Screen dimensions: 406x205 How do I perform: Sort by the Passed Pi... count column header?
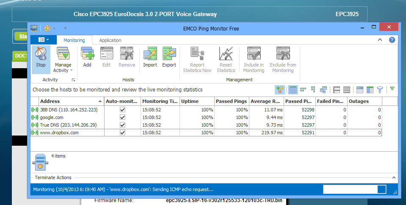tap(300, 101)
